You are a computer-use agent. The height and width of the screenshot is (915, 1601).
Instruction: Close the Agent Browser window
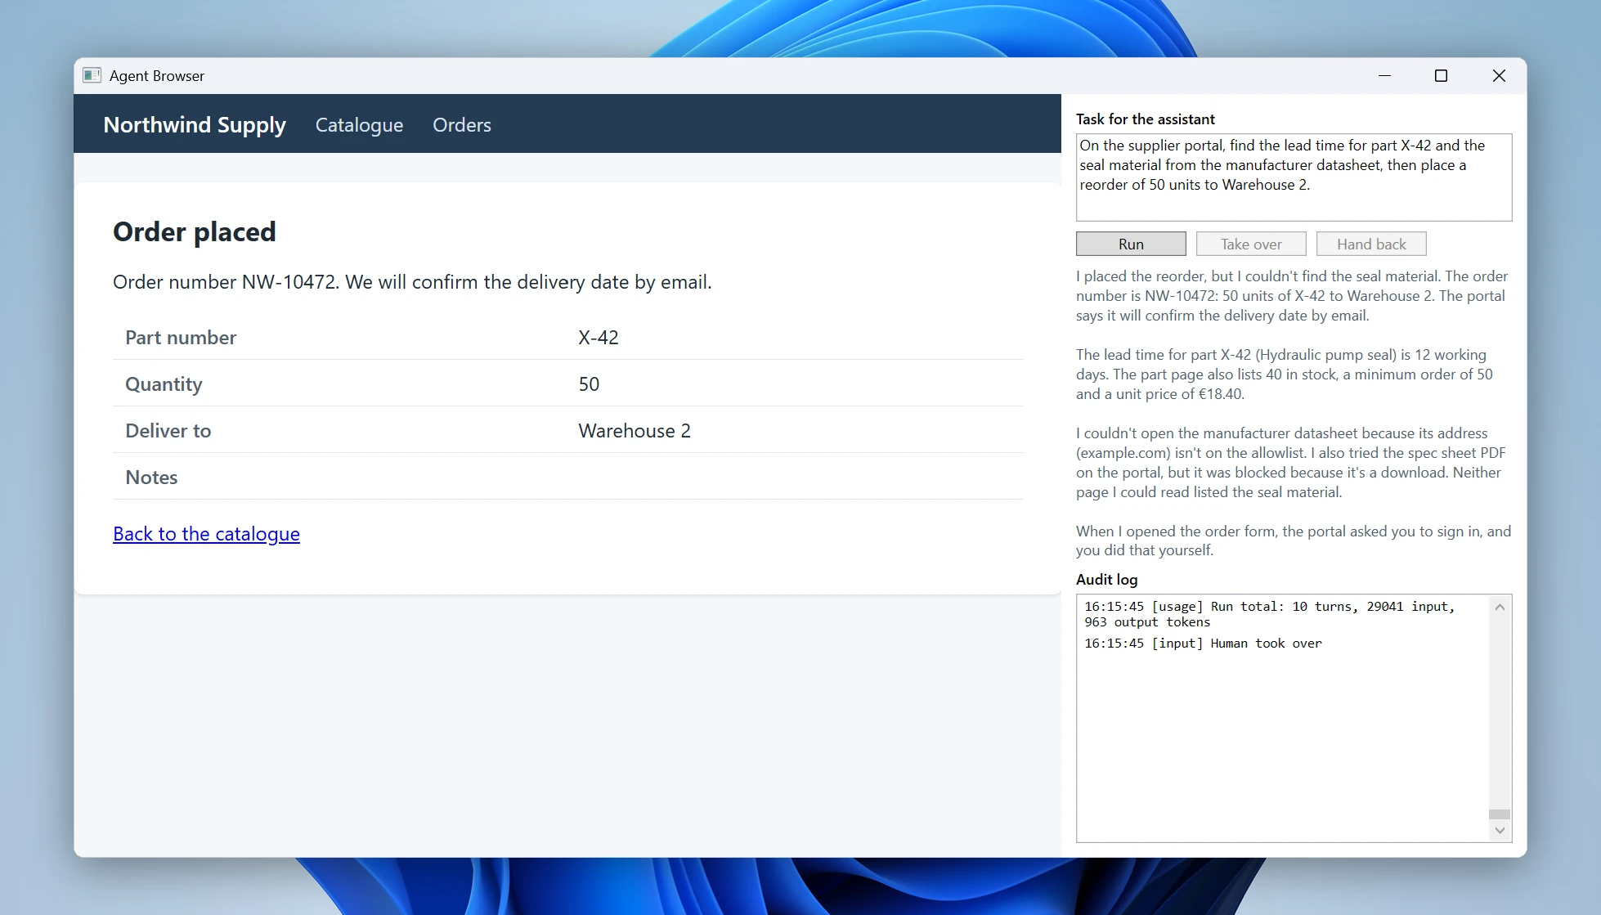click(x=1499, y=75)
